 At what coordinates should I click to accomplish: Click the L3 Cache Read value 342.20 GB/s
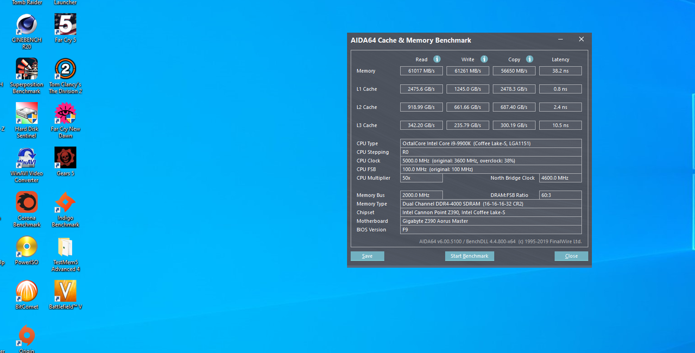pos(421,125)
